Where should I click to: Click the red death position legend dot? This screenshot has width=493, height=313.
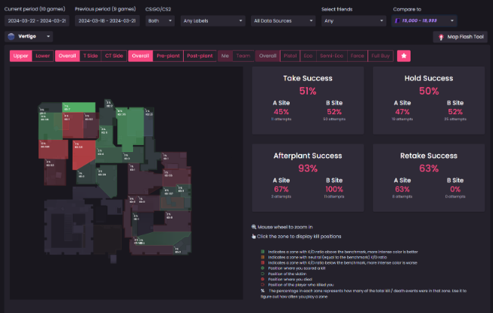click(262, 279)
